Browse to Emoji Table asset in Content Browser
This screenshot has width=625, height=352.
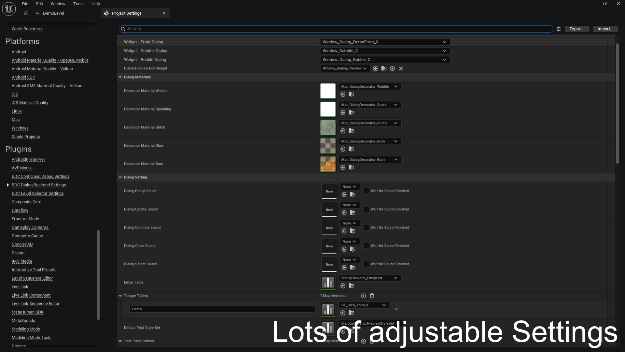351,286
